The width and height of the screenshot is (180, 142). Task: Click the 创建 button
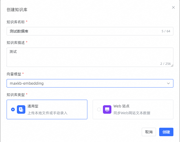166,132
